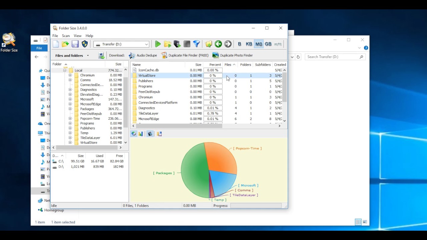The width and height of the screenshot is (427, 240).
Task: Show sizes in MB
Action: [259, 44]
